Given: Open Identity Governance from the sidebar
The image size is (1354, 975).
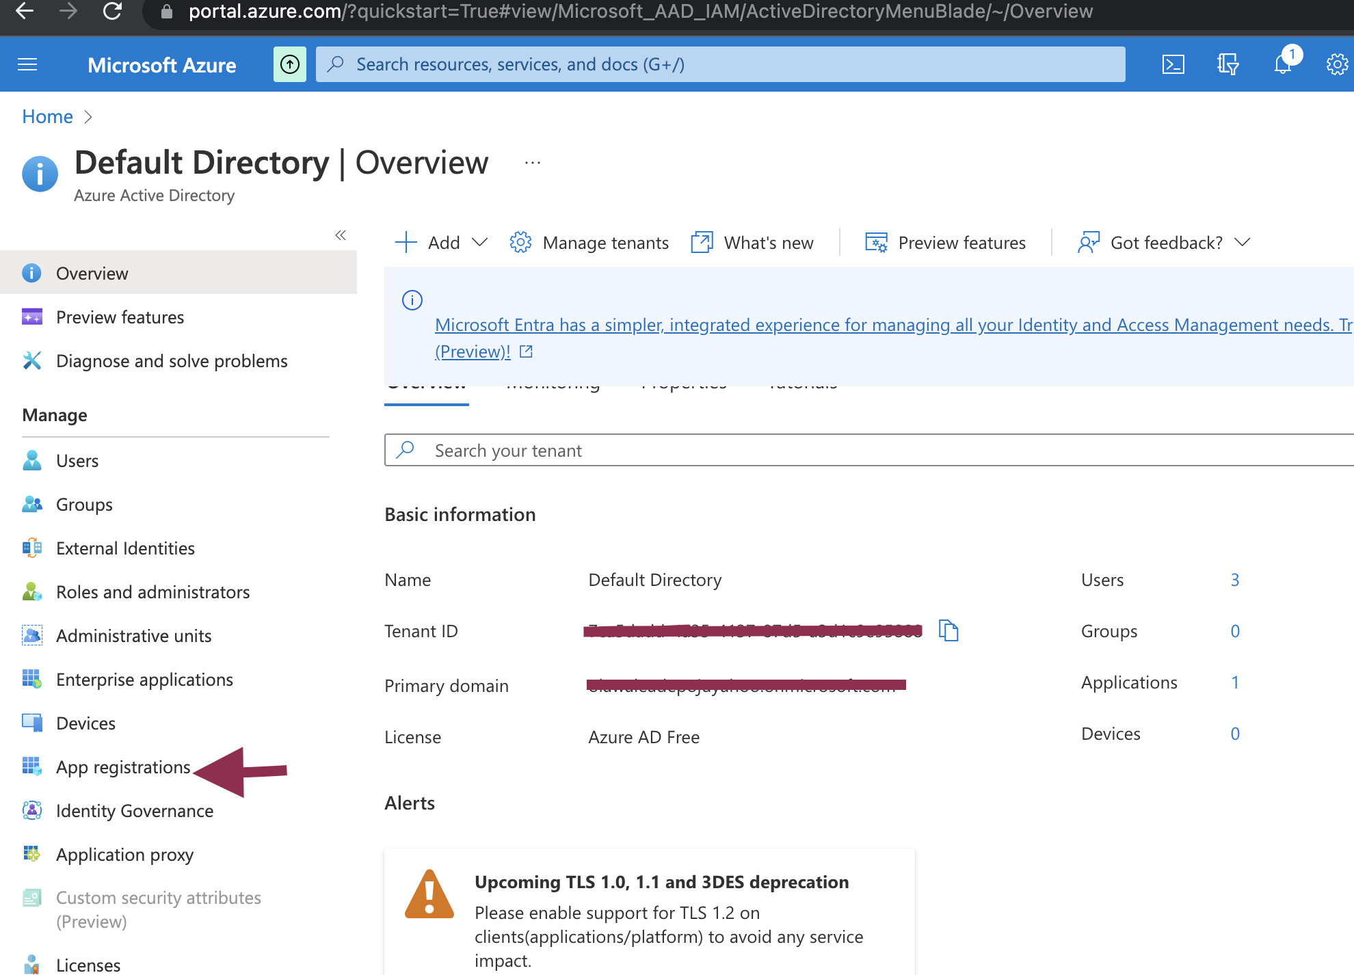Looking at the screenshot, I should click(x=134, y=810).
